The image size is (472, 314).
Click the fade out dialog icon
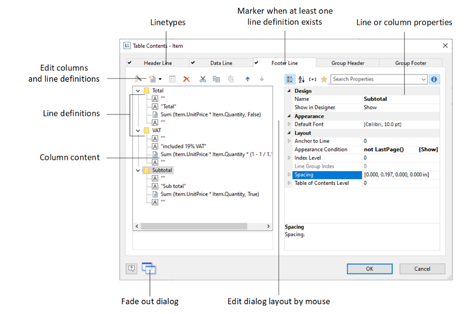[x=149, y=268]
